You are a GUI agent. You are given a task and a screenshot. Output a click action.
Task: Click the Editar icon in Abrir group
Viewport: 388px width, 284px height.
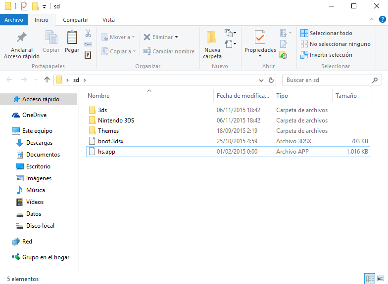tap(283, 44)
